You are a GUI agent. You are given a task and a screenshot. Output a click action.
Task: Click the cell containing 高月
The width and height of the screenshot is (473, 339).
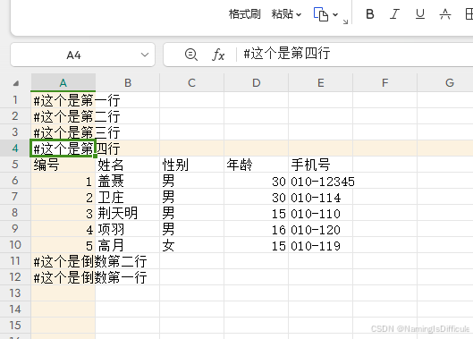click(128, 245)
